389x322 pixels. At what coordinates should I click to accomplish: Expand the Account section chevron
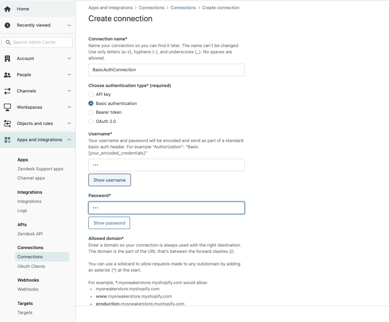point(69,58)
